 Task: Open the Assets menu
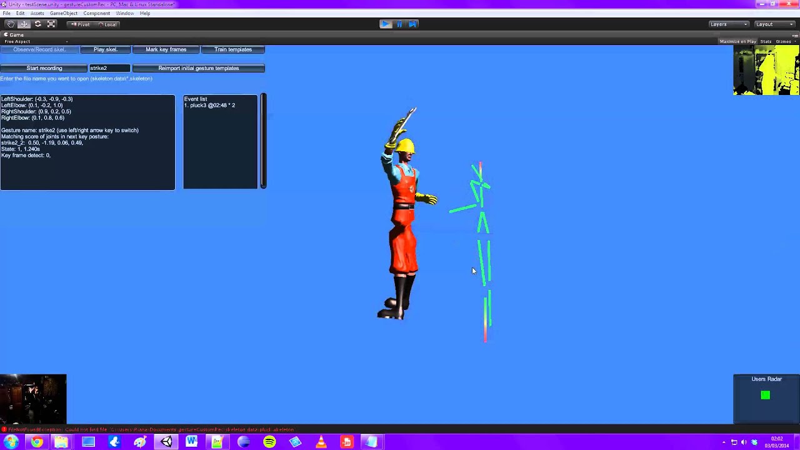[x=37, y=13]
